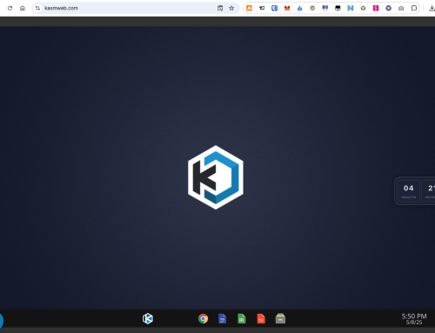Image resolution: width=435 pixels, height=333 pixels.
Task: Launch the blue document editor icon
Action: pyautogui.click(x=222, y=318)
